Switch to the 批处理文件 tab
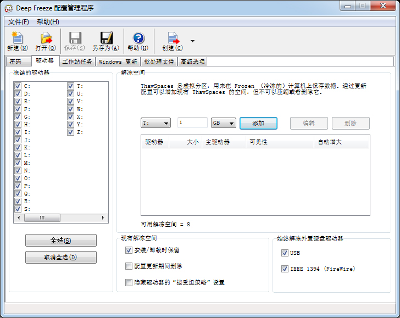Viewport: 400px width, 318px height. pyautogui.click(x=159, y=62)
